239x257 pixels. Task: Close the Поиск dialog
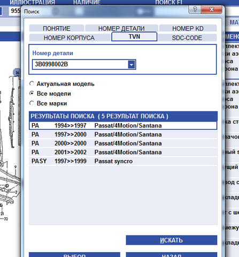(x=212, y=9)
